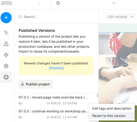
Task: Open the warnings triangle panel
Action: (x=6, y=44)
